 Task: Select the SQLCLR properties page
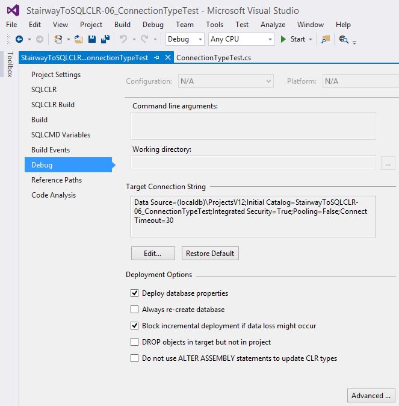click(44, 90)
